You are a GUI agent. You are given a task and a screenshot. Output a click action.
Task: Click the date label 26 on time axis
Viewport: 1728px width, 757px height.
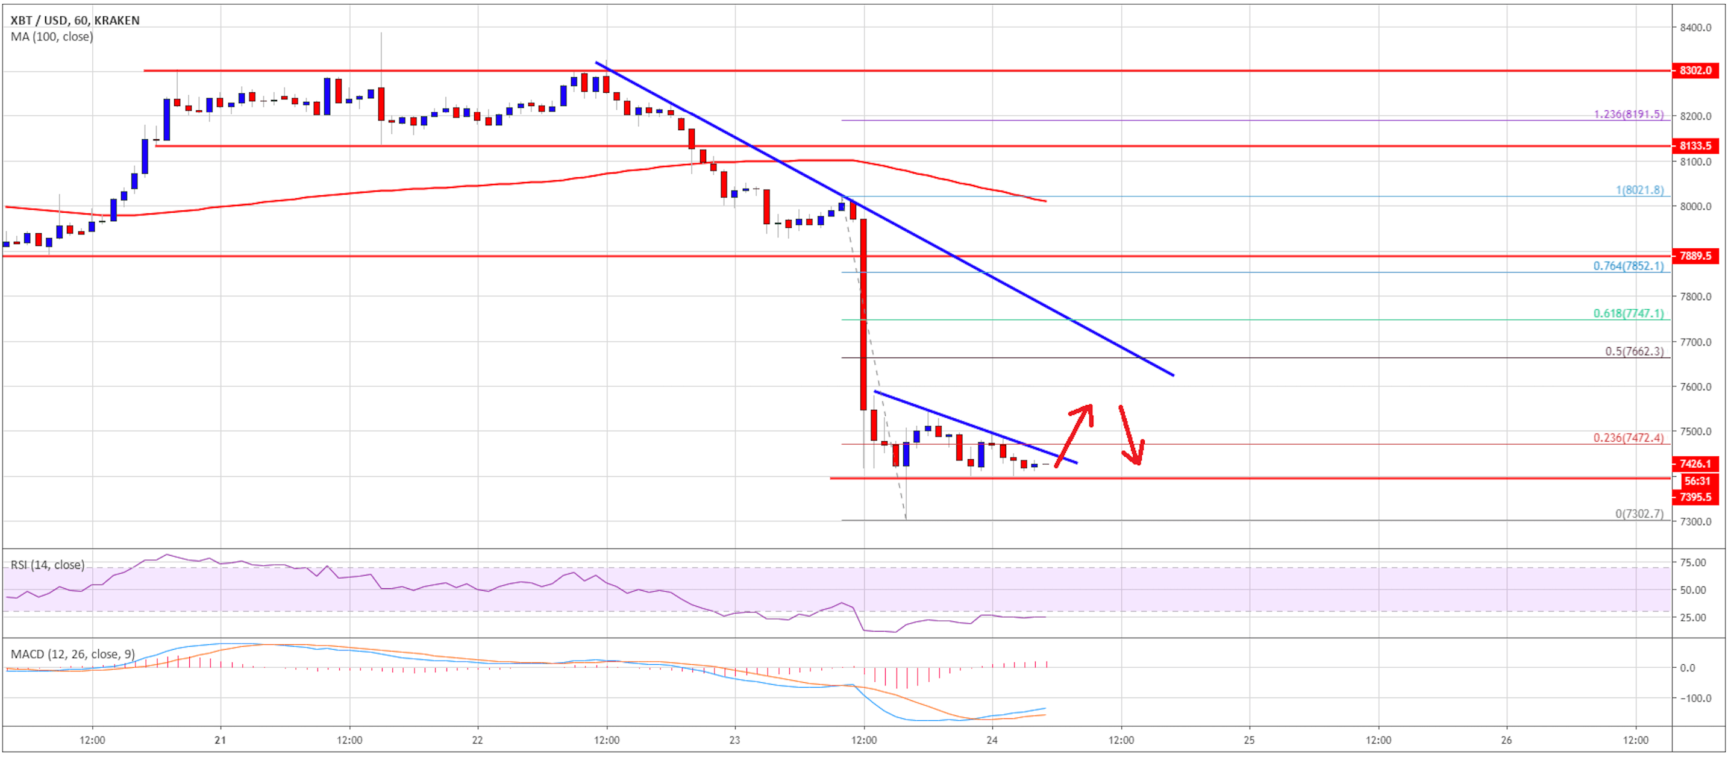(1506, 740)
